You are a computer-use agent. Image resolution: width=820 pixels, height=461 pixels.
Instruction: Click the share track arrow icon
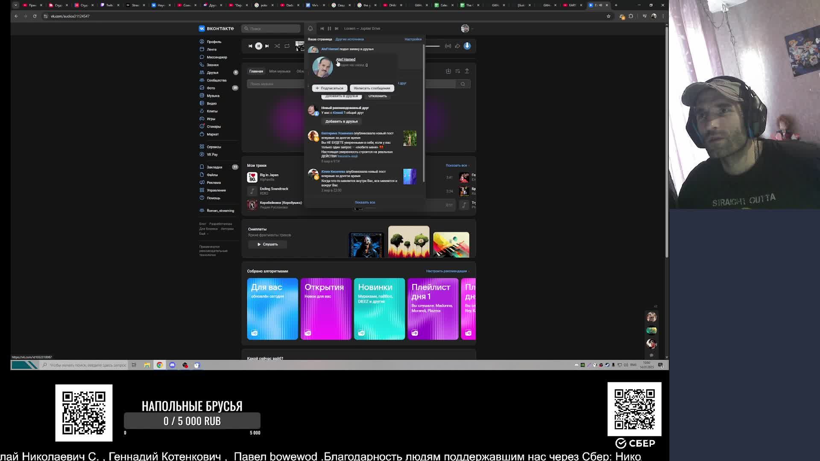[x=457, y=46]
